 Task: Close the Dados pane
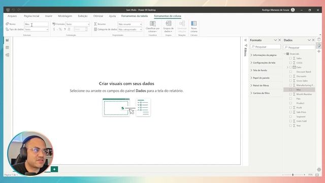[313, 40]
